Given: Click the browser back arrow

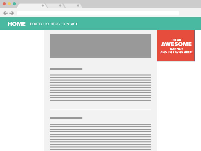Looking at the screenshot, I should click(x=6, y=13).
